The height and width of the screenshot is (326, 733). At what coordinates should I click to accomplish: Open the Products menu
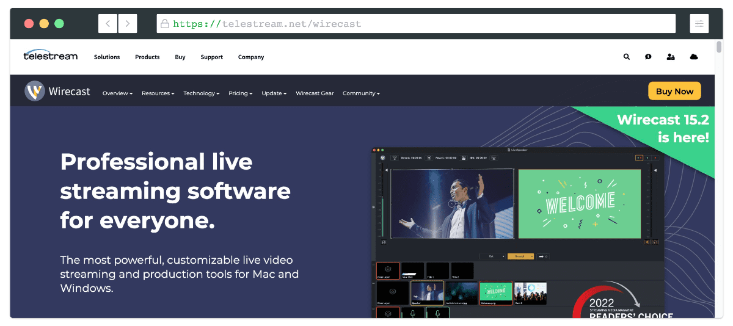coord(147,57)
